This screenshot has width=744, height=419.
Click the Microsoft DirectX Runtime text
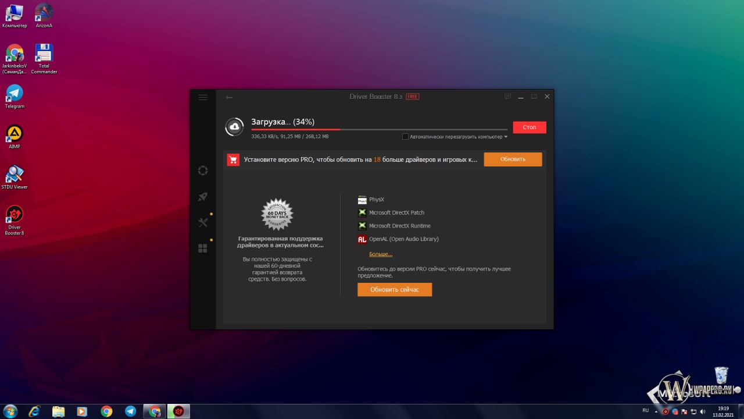click(x=400, y=226)
